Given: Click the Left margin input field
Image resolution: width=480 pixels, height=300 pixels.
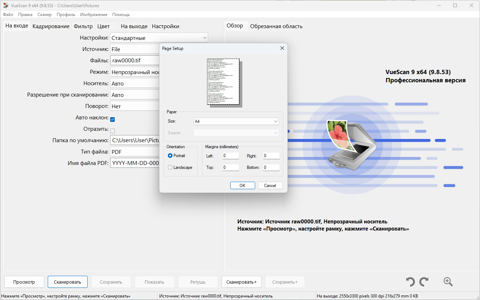Looking at the screenshot, I should coord(231,156).
